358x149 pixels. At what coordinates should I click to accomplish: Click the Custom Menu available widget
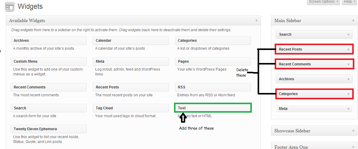[x=48, y=61]
